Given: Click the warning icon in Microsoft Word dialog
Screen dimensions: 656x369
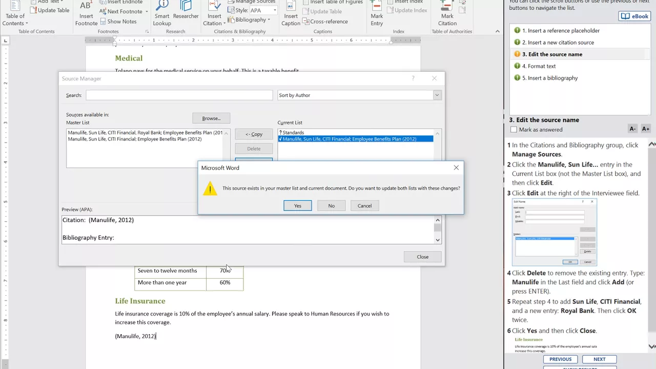Looking at the screenshot, I should (210, 188).
